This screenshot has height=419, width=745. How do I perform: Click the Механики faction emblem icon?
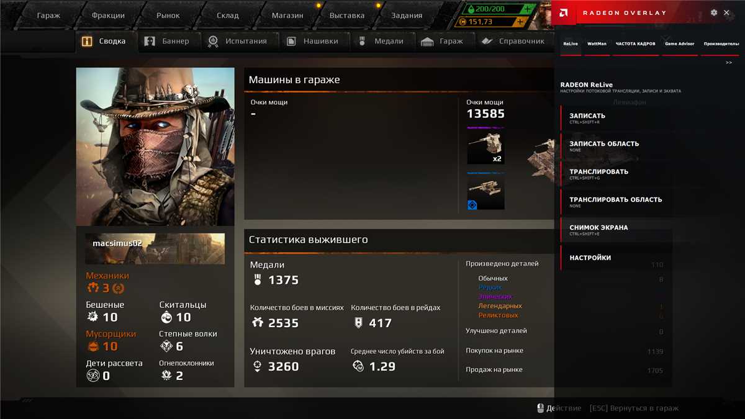pos(93,288)
